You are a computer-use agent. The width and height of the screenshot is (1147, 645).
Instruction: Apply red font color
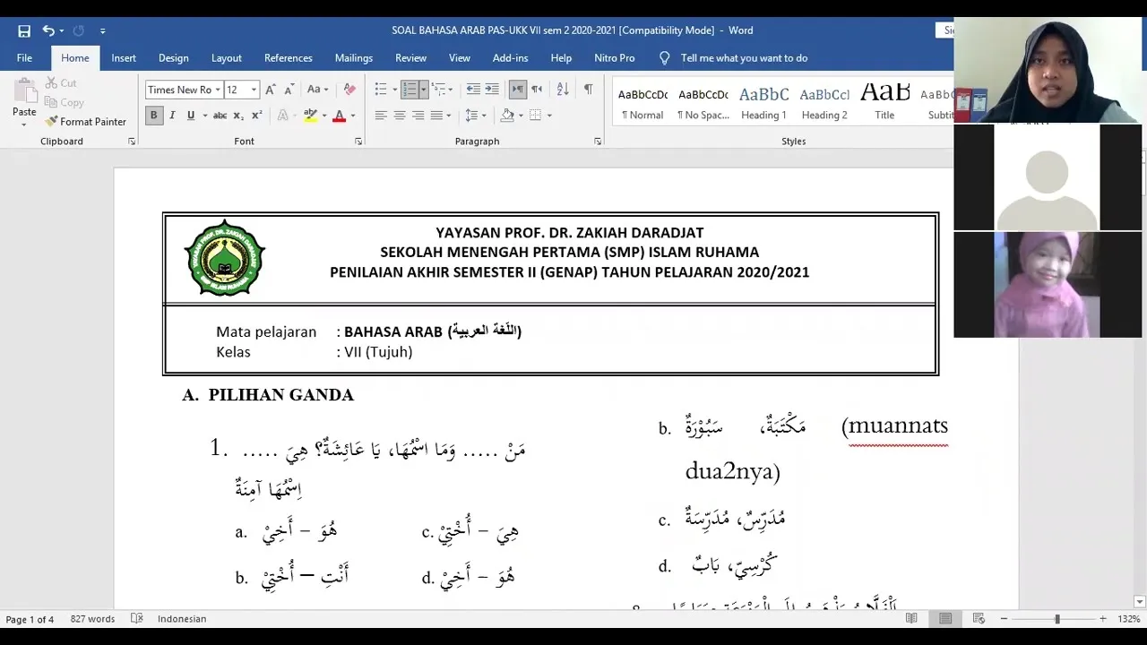[x=339, y=116]
